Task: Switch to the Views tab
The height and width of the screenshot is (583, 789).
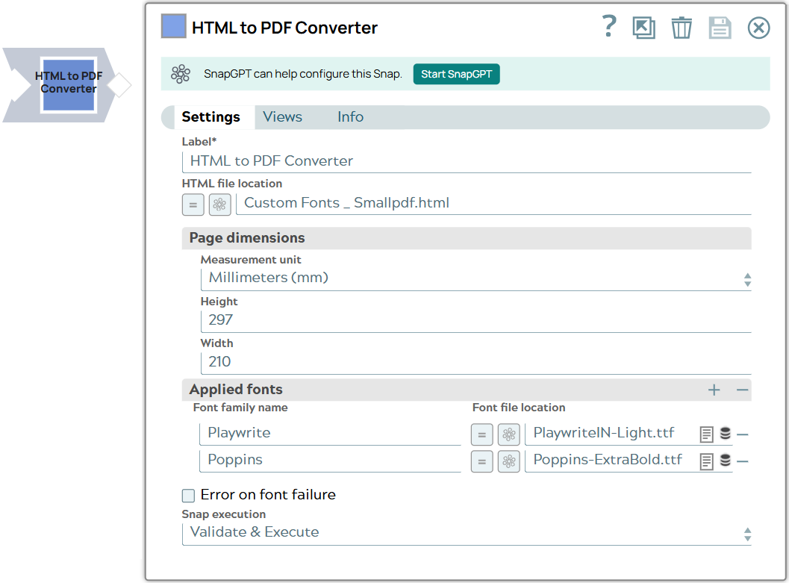Action: pos(282,117)
